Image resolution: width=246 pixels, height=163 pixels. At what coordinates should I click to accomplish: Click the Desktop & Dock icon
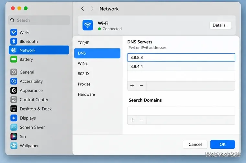point(14,109)
